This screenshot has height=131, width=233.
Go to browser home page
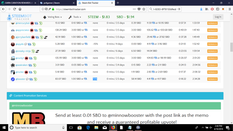[20, 9]
